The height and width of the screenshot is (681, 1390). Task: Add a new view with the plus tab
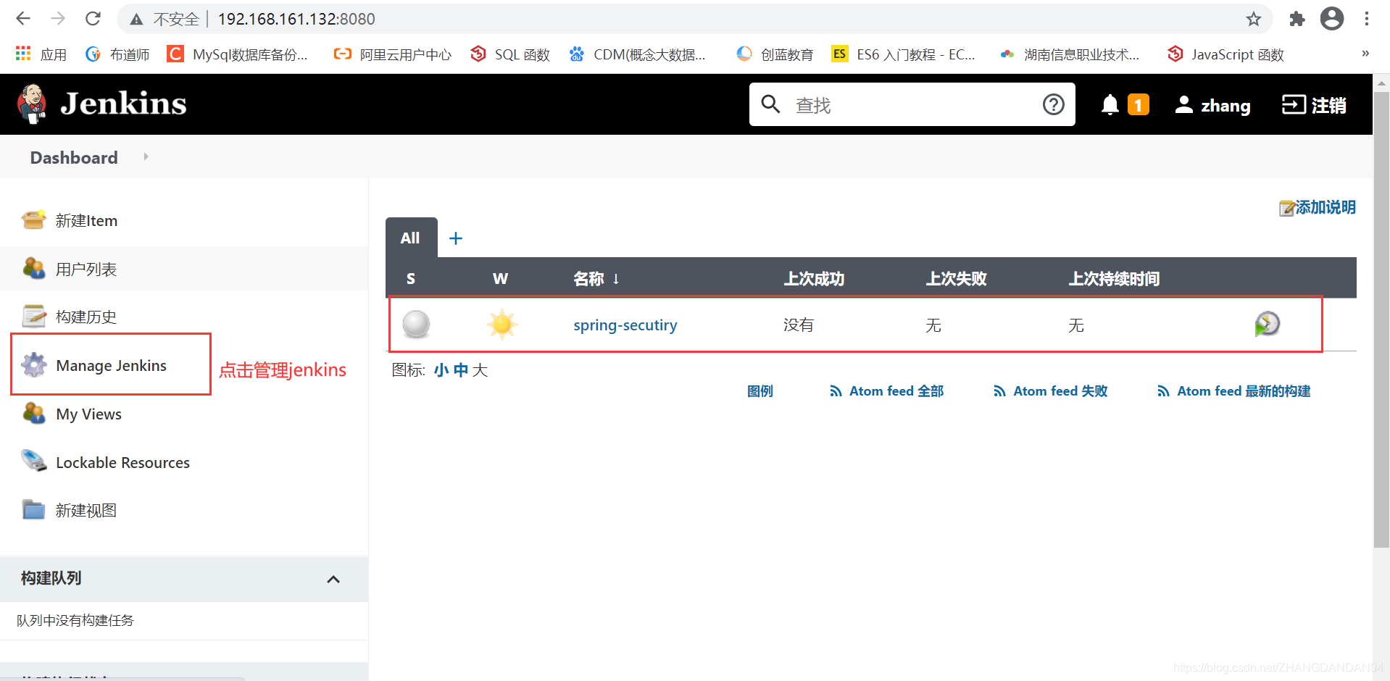pyautogui.click(x=456, y=238)
